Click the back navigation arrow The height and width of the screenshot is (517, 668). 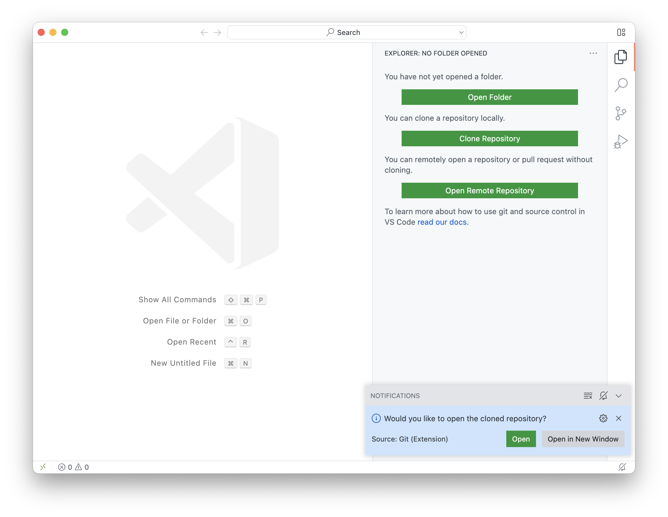point(204,32)
